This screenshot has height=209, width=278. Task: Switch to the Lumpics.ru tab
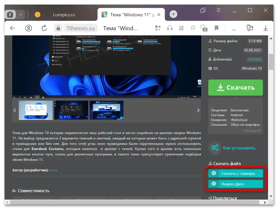tap(64, 15)
